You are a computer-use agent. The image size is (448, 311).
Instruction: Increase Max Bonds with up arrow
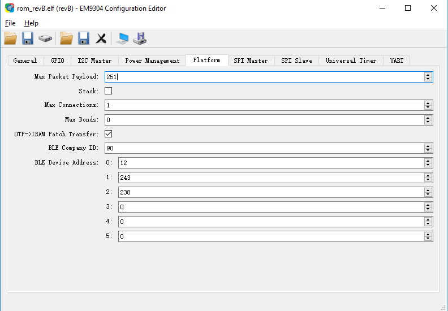[428, 118]
